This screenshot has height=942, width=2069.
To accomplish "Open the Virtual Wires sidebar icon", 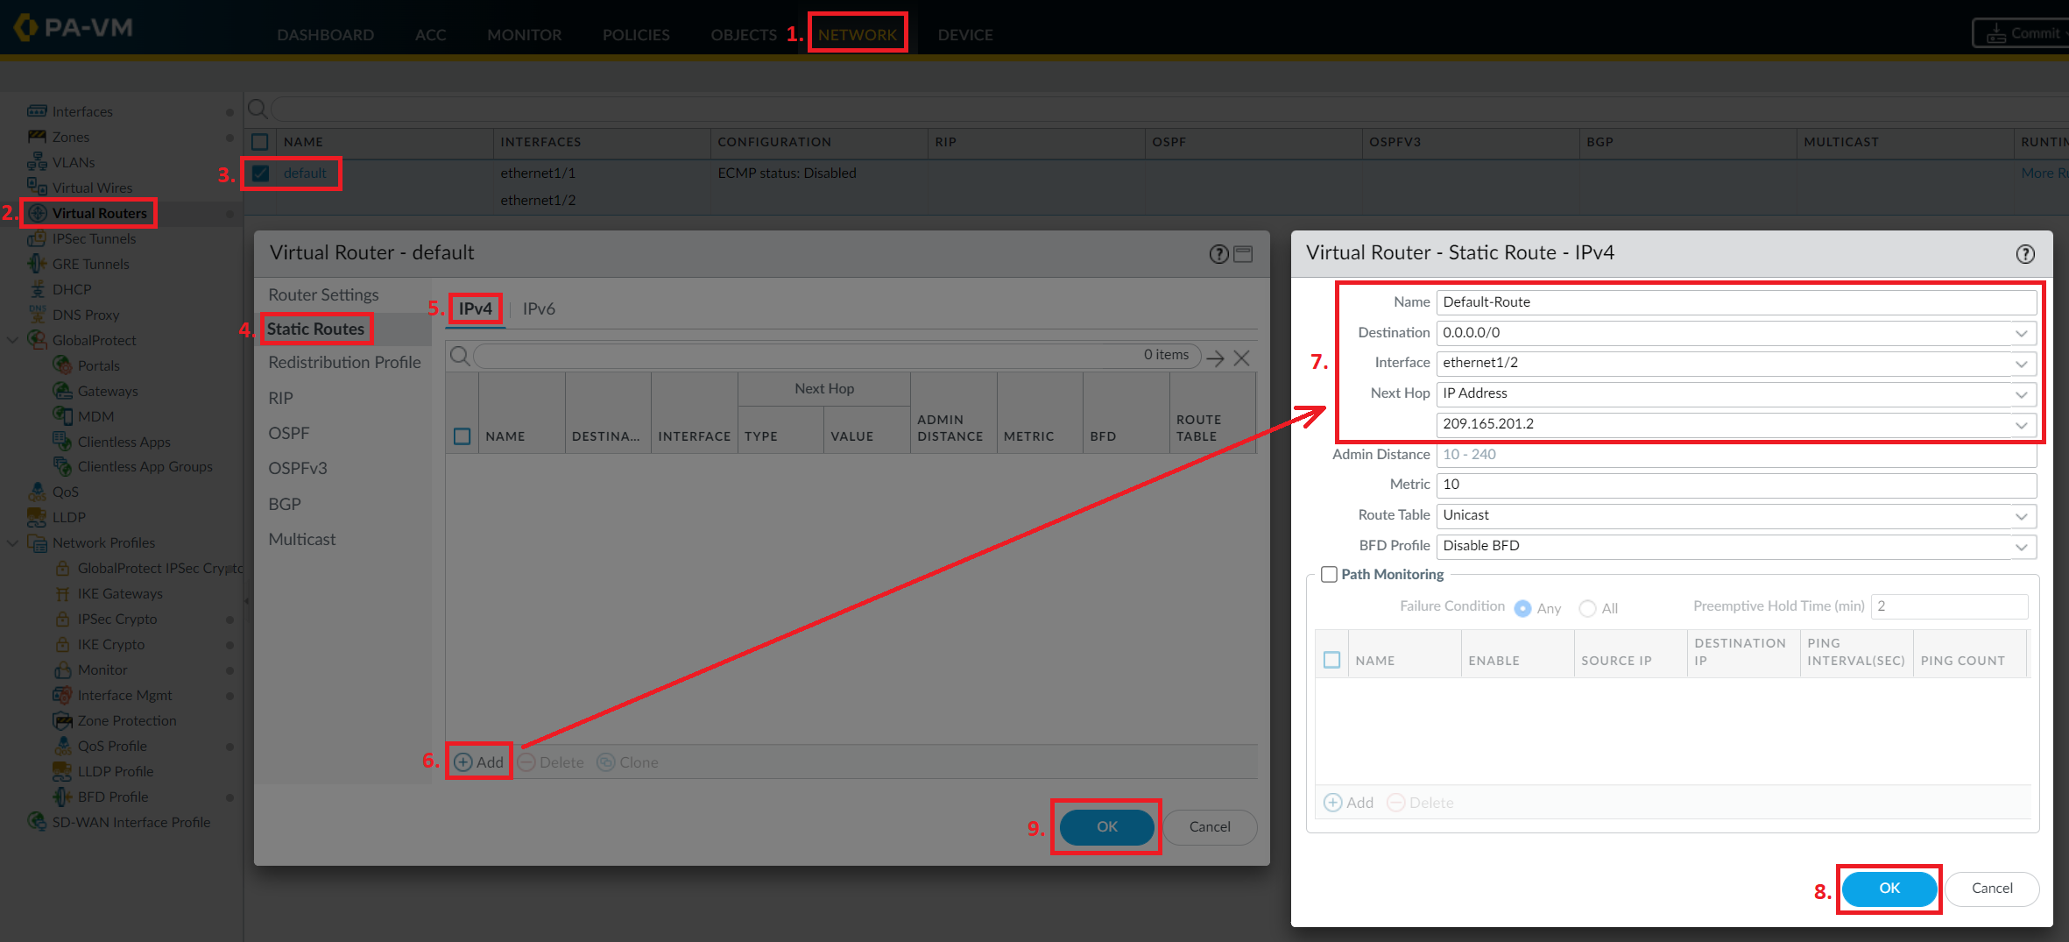I will click(37, 187).
